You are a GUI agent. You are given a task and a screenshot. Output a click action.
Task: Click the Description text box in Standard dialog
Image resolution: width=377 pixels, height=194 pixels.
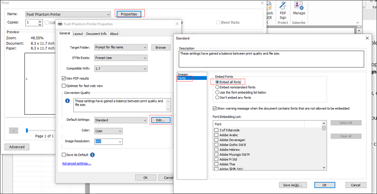[271, 59]
